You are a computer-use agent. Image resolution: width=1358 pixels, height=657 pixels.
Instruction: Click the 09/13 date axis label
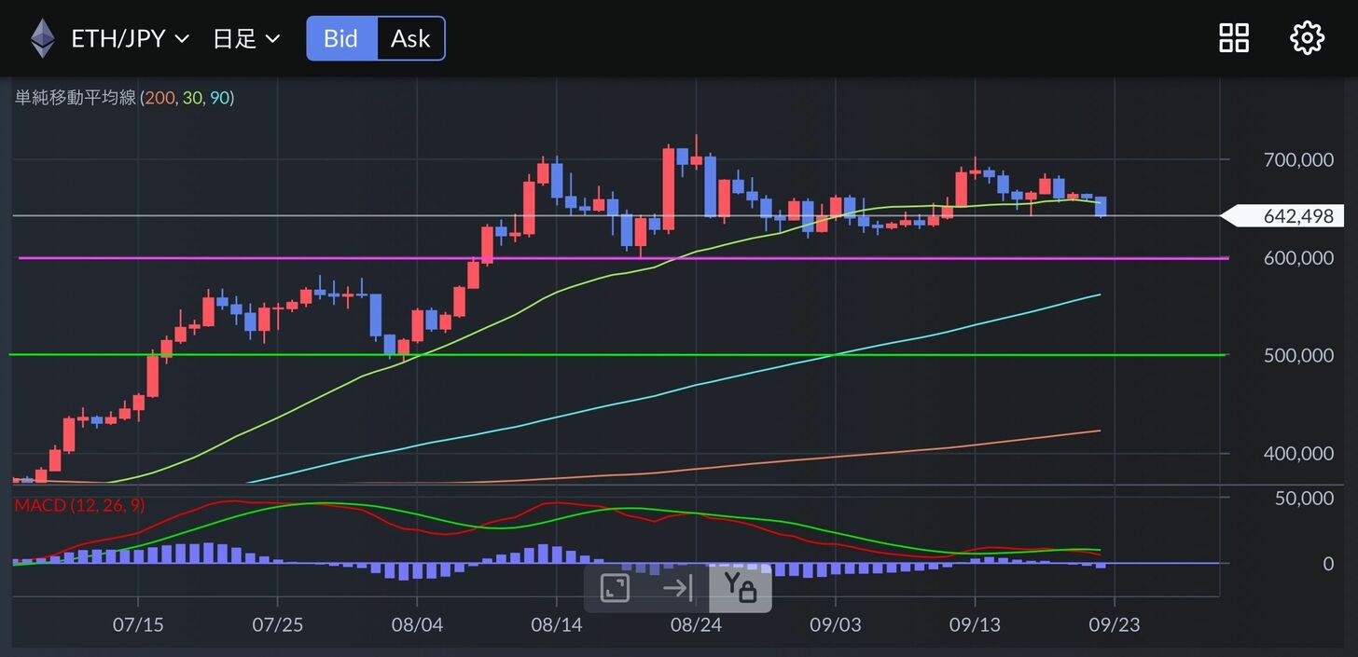click(x=975, y=623)
